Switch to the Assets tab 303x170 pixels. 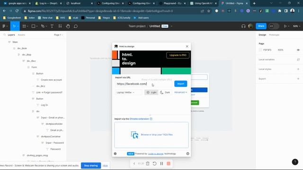[21, 35]
